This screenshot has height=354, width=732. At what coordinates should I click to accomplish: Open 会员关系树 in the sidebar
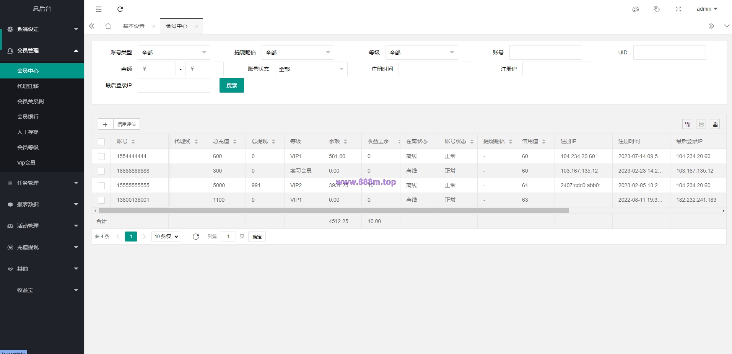(x=42, y=101)
